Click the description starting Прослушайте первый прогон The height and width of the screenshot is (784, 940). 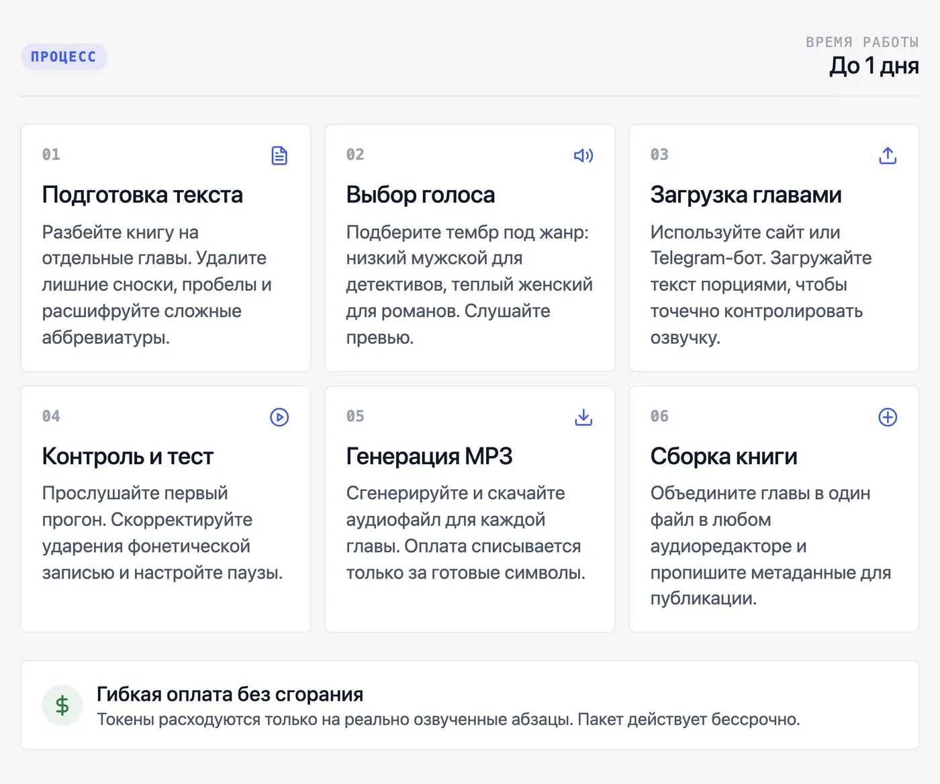(162, 533)
